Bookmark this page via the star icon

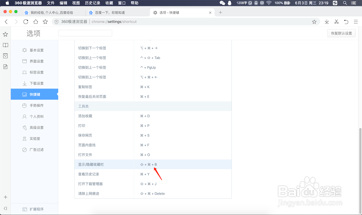(x=314, y=22)
